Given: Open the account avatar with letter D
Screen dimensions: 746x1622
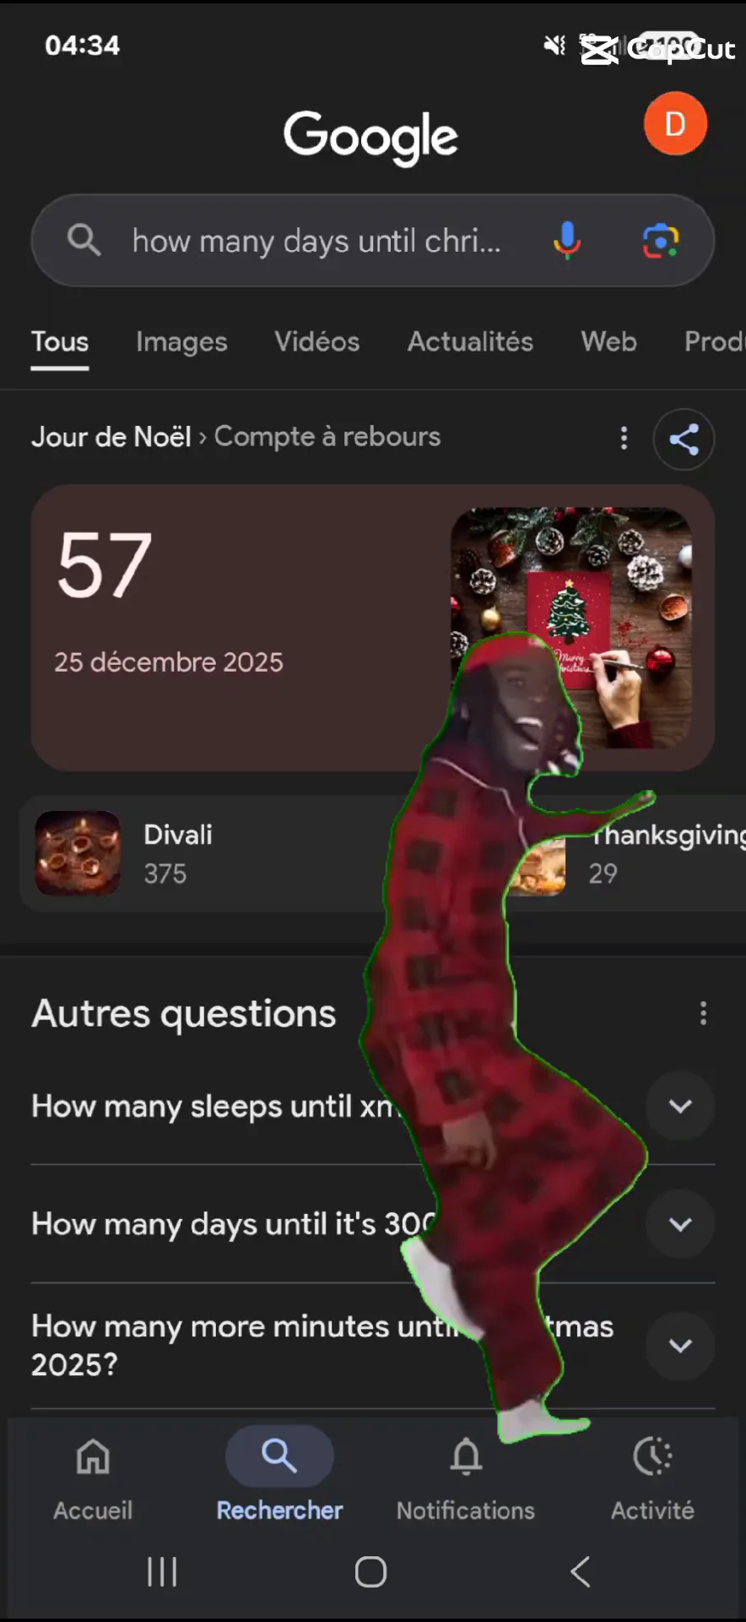Looking at the screenshot, I should pos(675,124).
